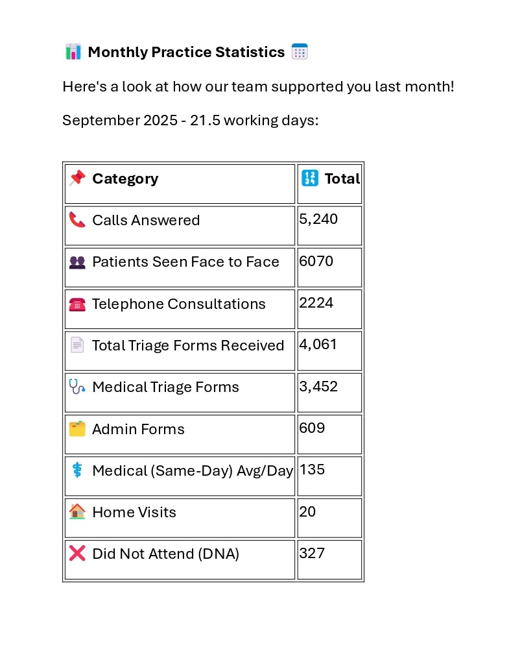The height and width of the screenshot is (649, 522).
Task: Click the numbers icon beside Total header
Action: coord(310,178)
